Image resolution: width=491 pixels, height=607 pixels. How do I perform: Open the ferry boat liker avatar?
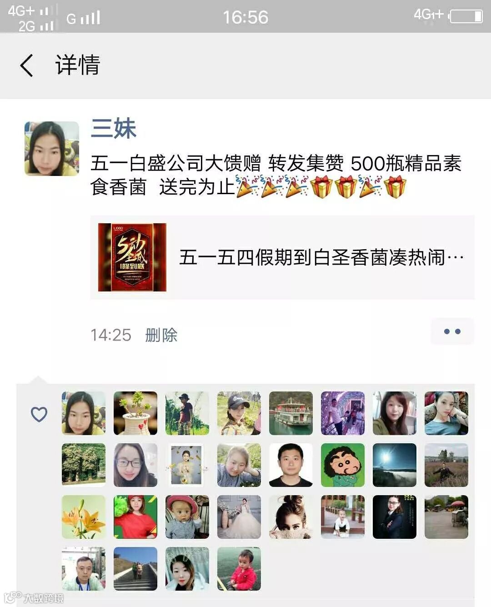click(291, 413)
